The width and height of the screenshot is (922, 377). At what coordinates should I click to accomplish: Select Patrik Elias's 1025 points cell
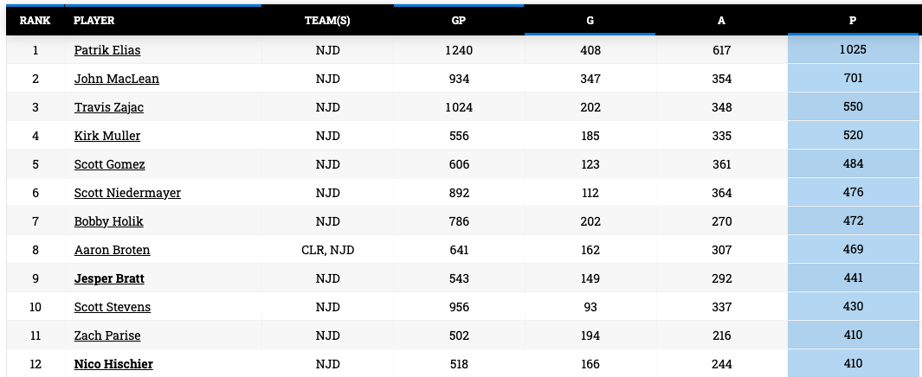pos(853,50)
